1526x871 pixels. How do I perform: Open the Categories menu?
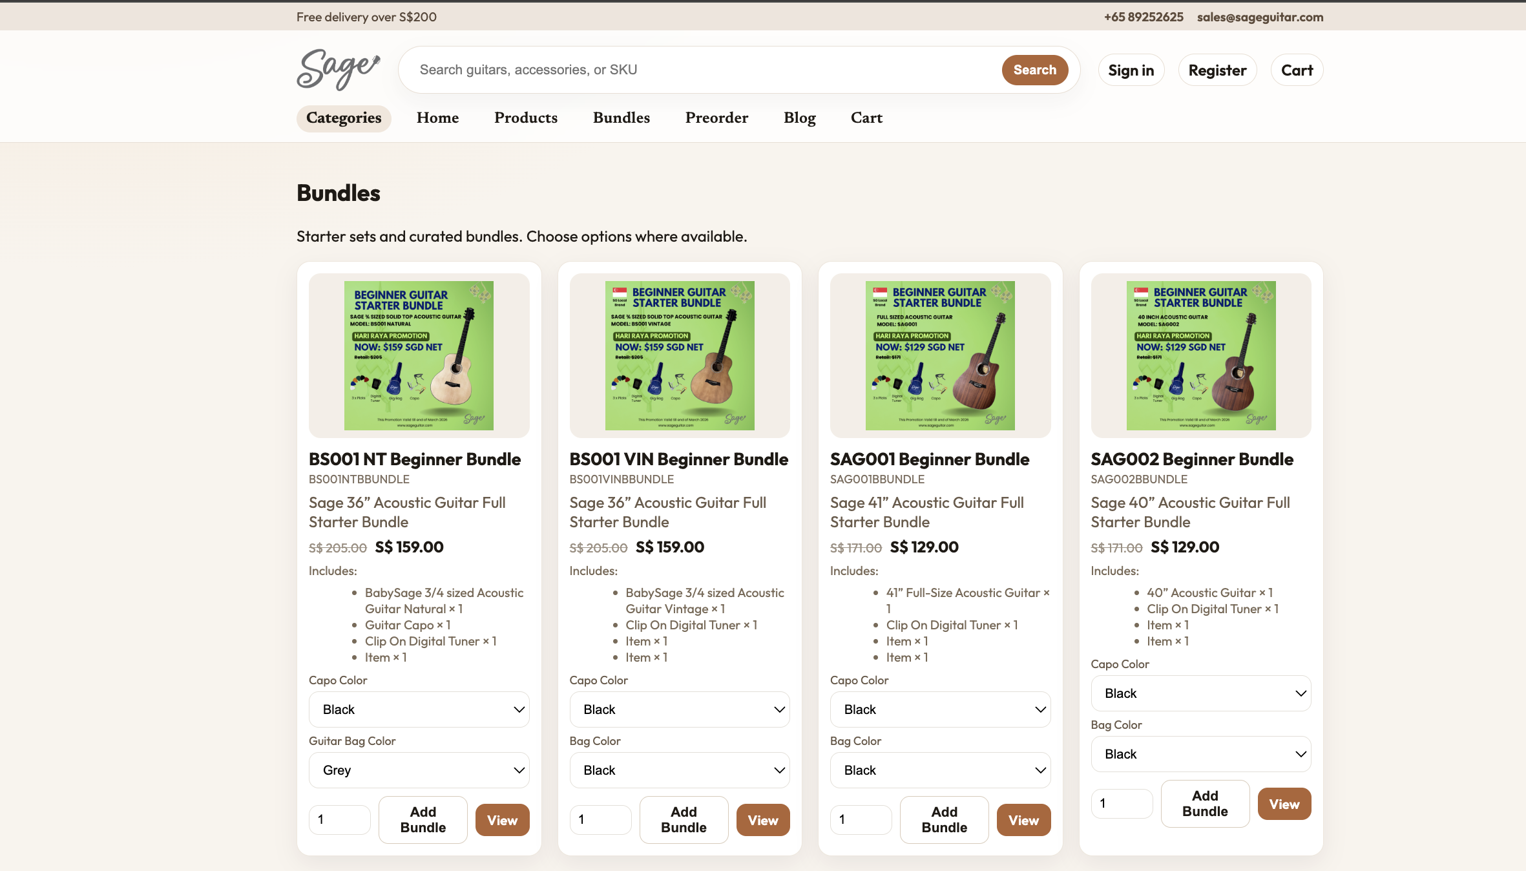click(x=344, y=118)
